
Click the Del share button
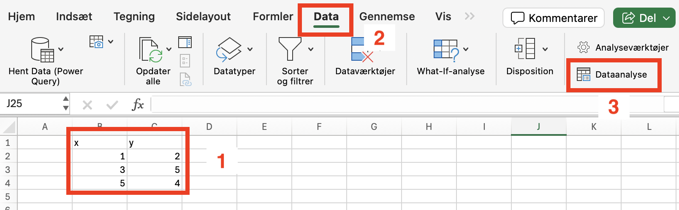(x=644, y=18)
